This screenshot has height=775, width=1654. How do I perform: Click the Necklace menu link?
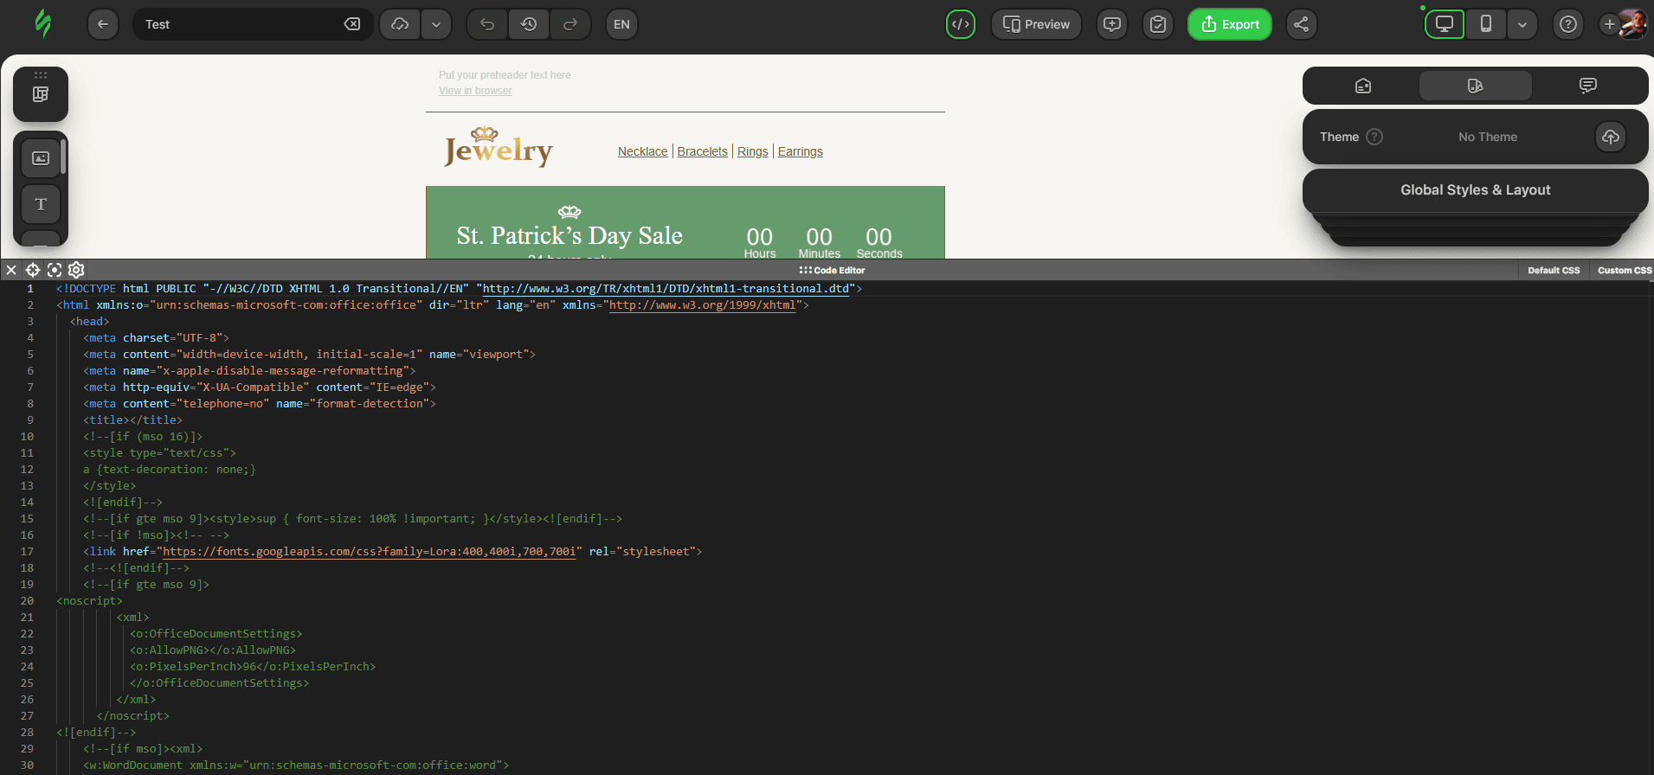coord(643,151)
